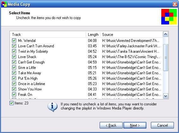Click the colorful Media Copy logo
Image resolution: width=179 pixels, height=133 pixels.
tap(169, 17)
